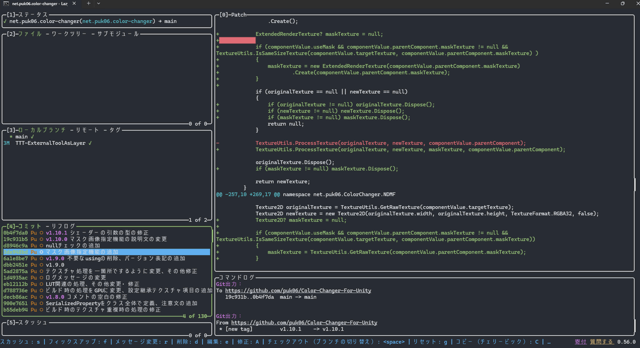Switch to the リフログ tab

(x=63, y=226)
